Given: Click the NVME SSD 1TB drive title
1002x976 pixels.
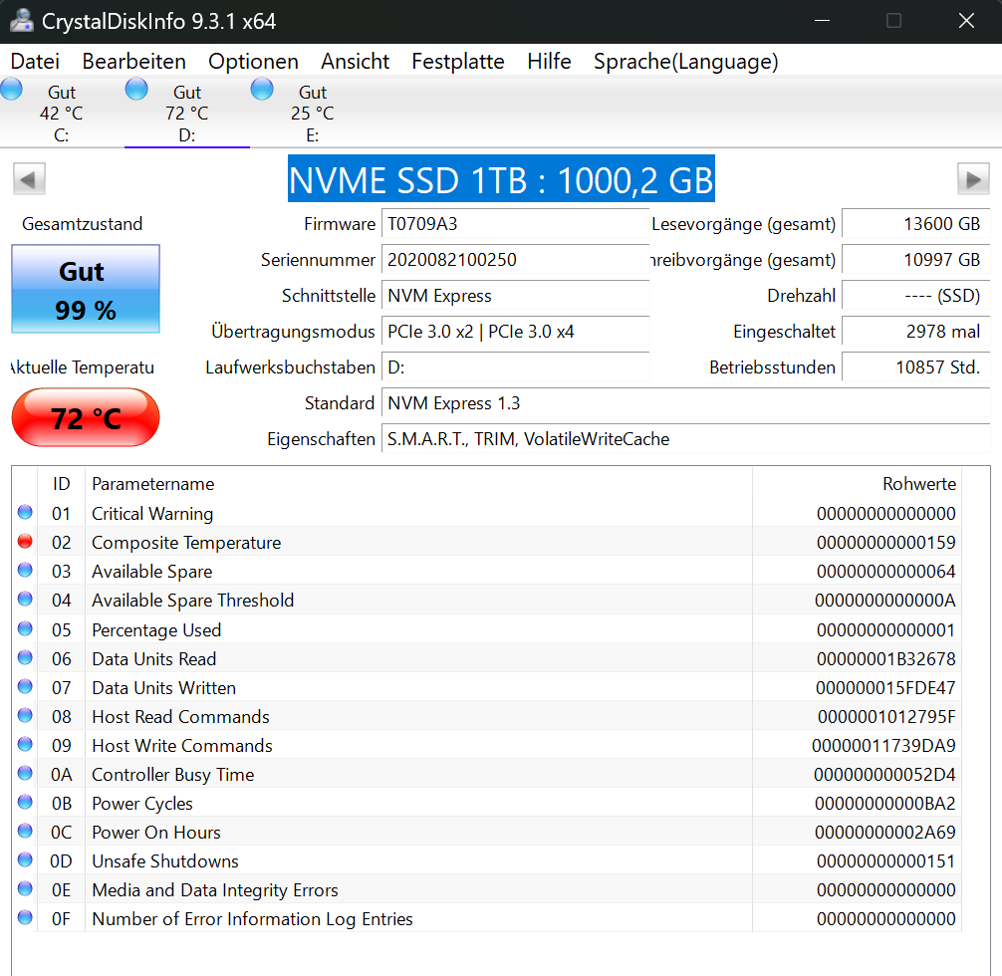Looking at the screenshot, I should tap(501, 179).
